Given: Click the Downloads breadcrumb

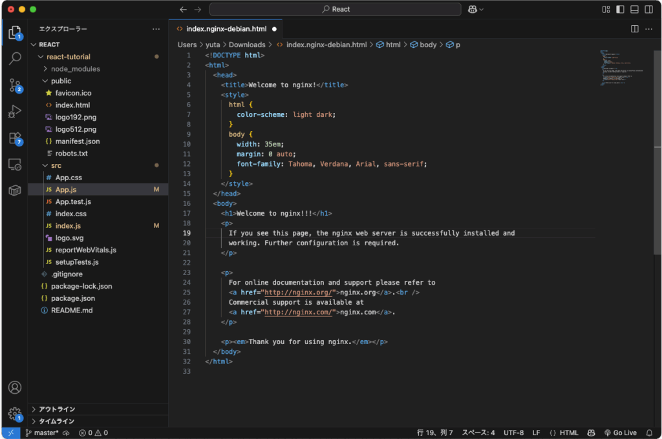Looking at the screenshot, I should pyautogui.click(x=247, y=45).
